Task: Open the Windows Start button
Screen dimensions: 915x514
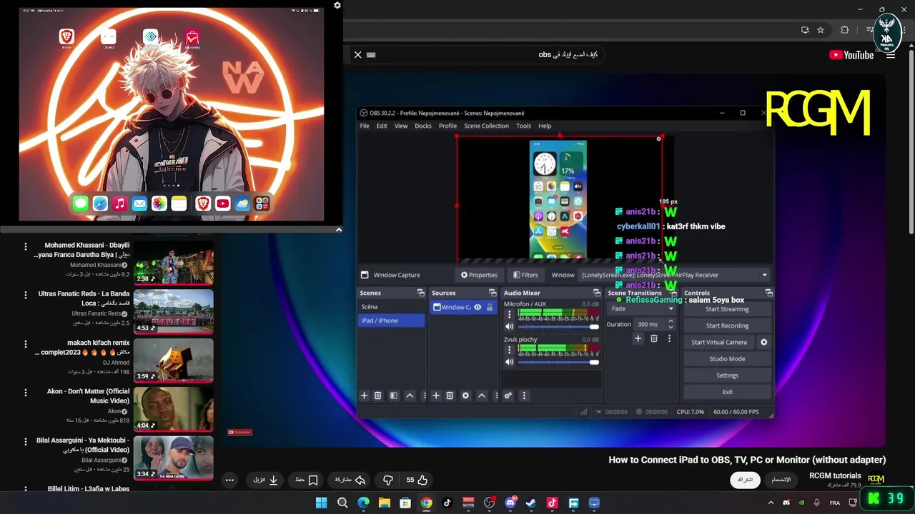Action: point(322,503)
